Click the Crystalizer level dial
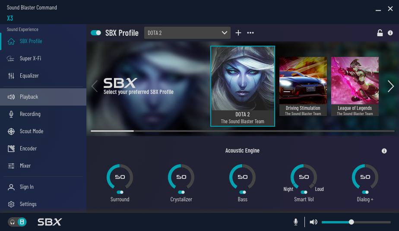This screenshot has width=399, height=231. pos(181,177)
